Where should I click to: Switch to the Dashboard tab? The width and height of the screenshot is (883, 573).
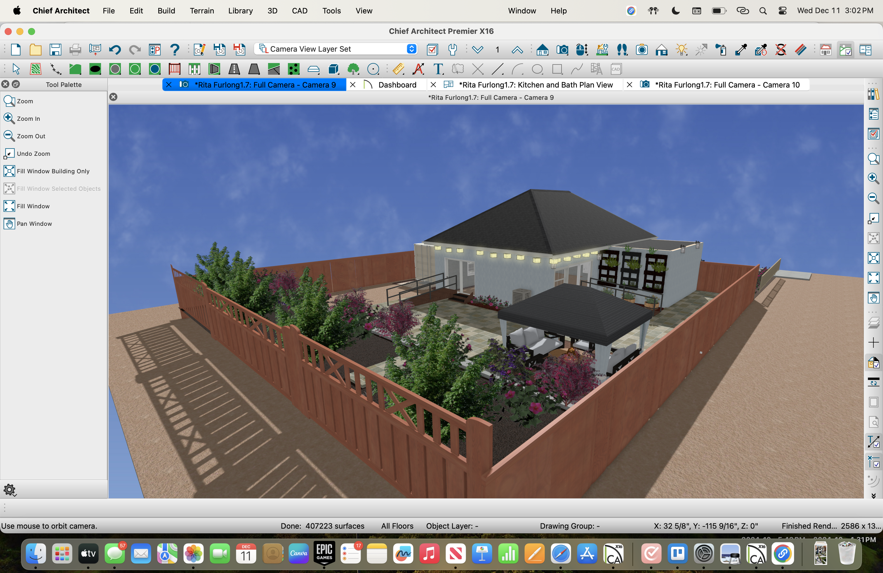tap(397, 85)
